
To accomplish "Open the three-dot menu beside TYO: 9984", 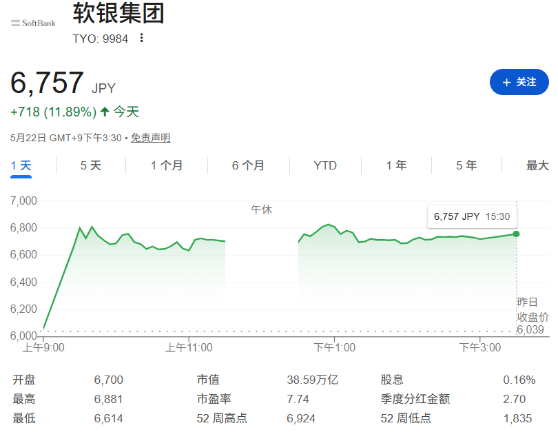I will coord(142,38).
